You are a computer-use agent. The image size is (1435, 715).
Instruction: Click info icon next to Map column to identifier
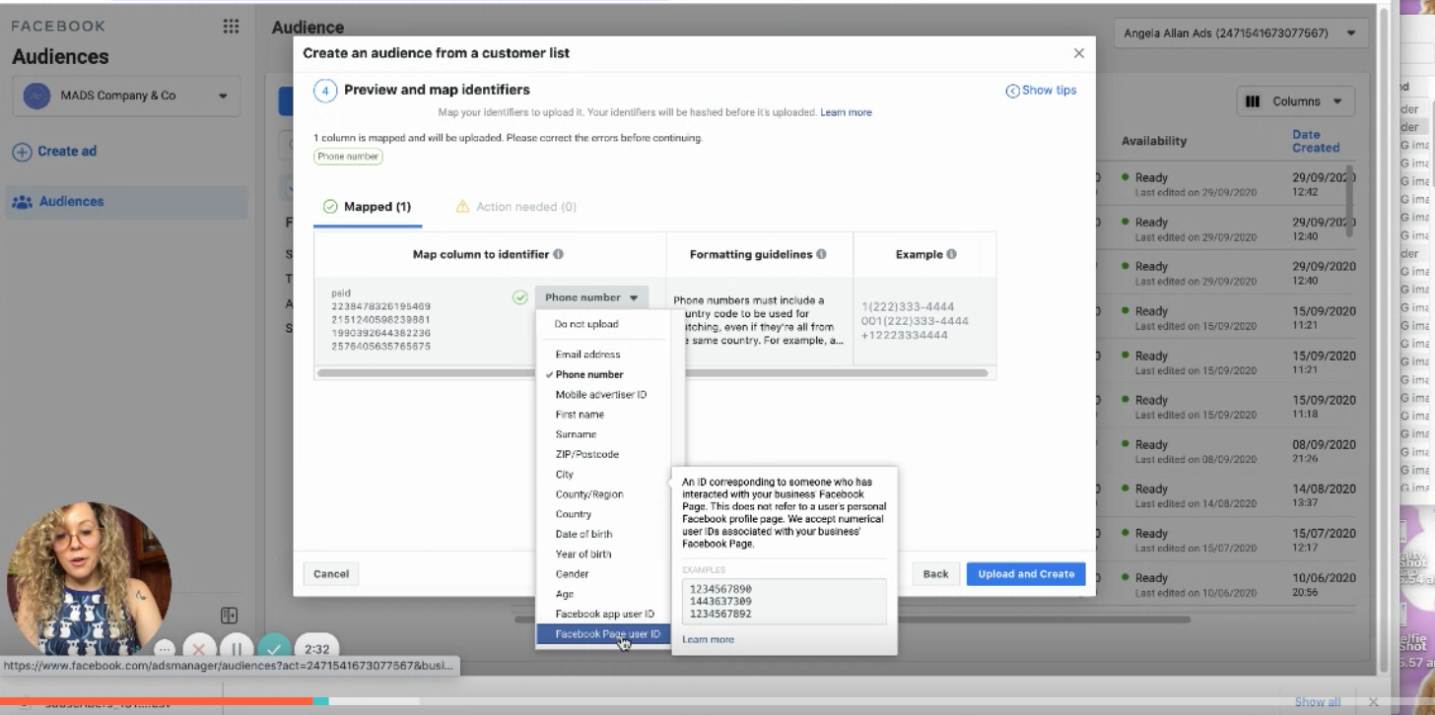pyautogui.click(x=559, y=254)
